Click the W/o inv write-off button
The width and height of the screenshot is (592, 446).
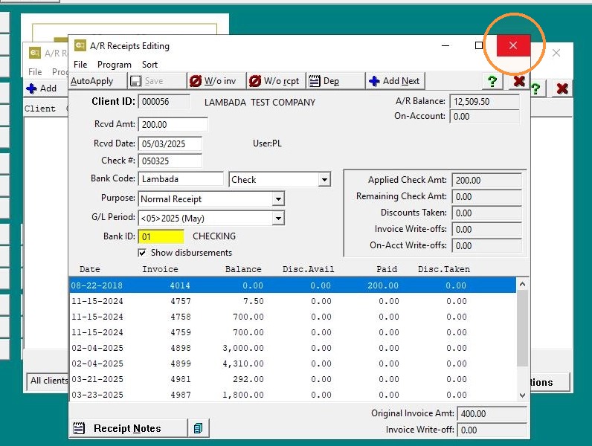(216, 81)
